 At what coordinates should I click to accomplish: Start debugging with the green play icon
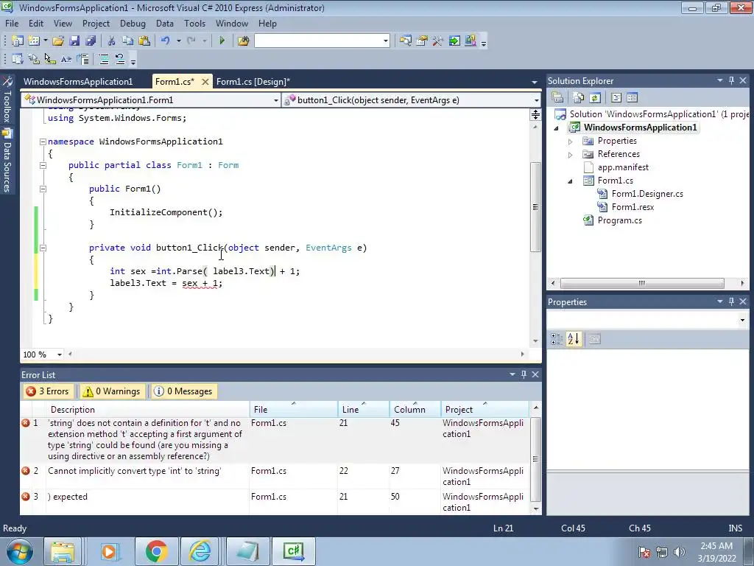222,41
